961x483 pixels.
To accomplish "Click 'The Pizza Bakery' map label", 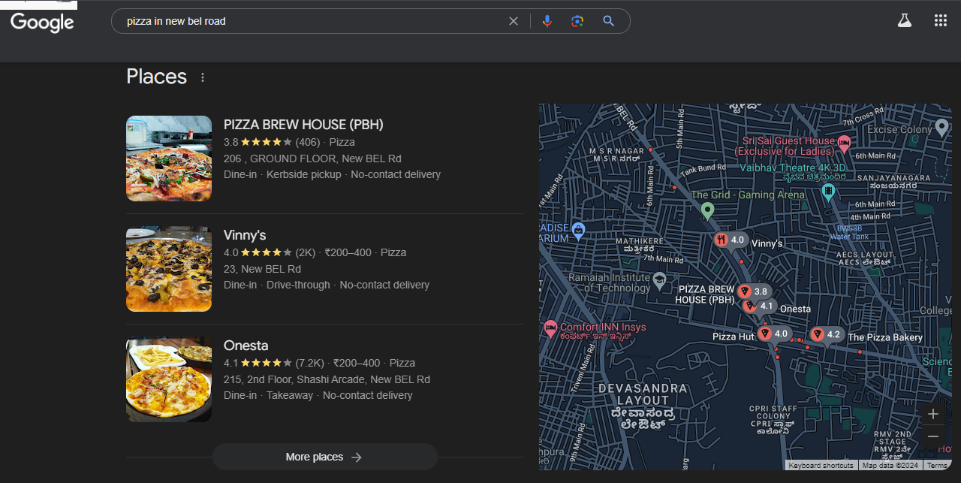I will 885,337.
